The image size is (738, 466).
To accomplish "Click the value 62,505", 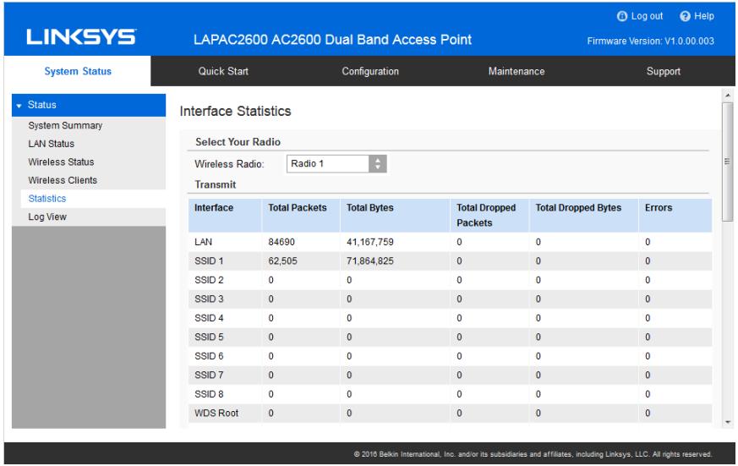I will click(x=283, y=260).
